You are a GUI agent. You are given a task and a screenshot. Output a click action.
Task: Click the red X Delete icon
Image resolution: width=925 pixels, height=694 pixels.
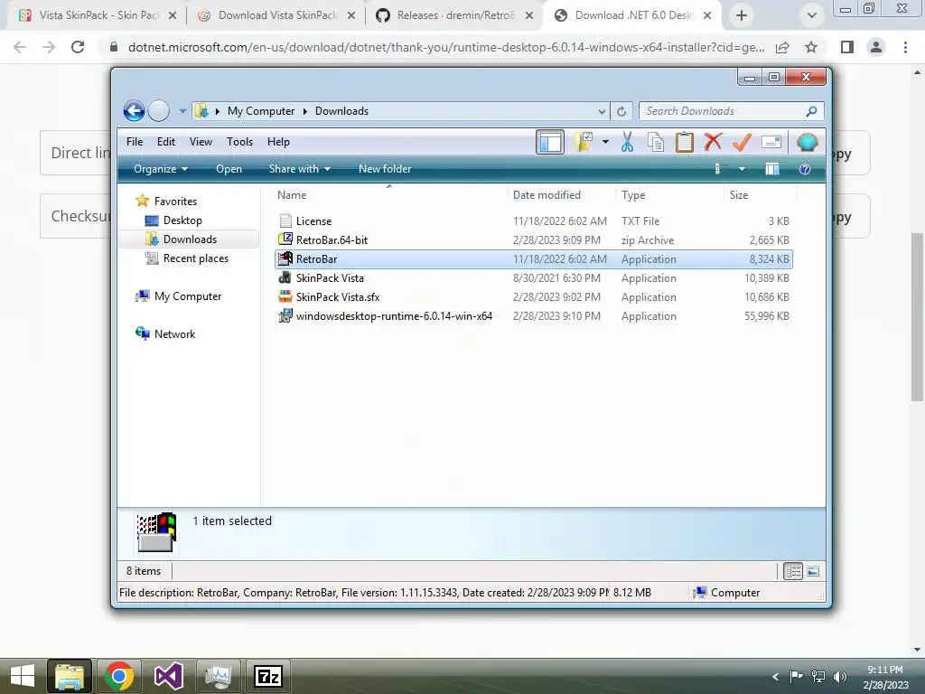click(x=713, y=142)
